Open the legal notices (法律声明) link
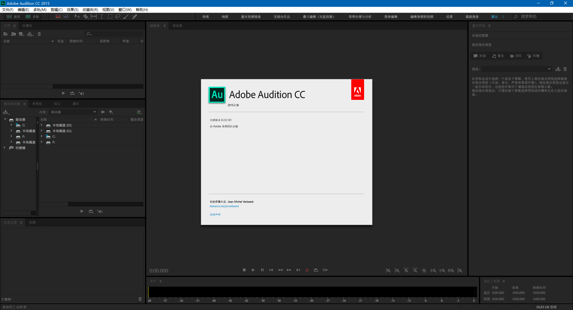The width and height of the screenshot is (573, 310). coord(215,215)
